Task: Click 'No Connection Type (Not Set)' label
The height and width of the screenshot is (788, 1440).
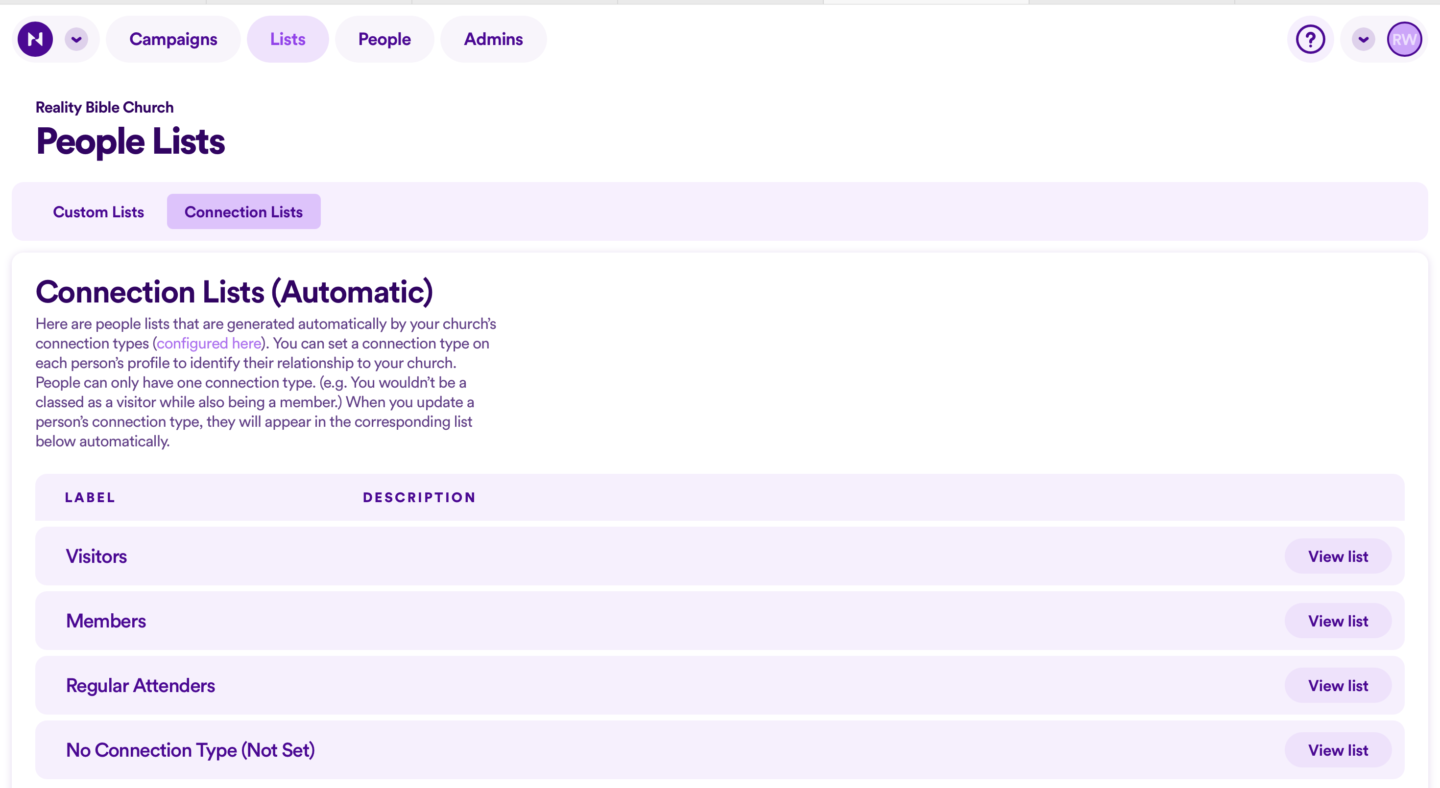Action: click(191, 750)
